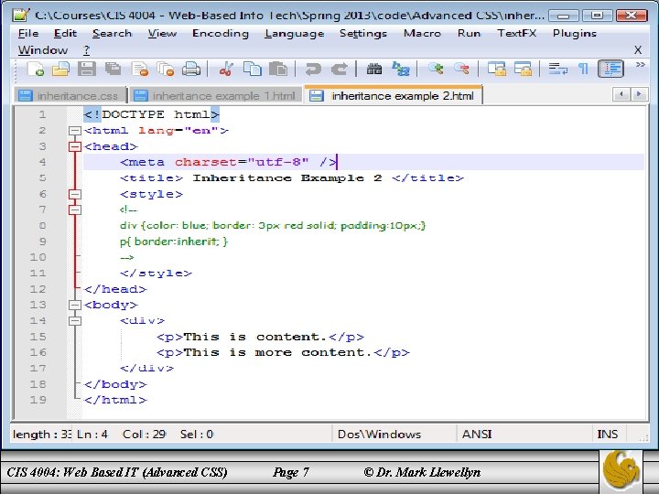Click the Close document toolbar icon

tap(139, 69)
